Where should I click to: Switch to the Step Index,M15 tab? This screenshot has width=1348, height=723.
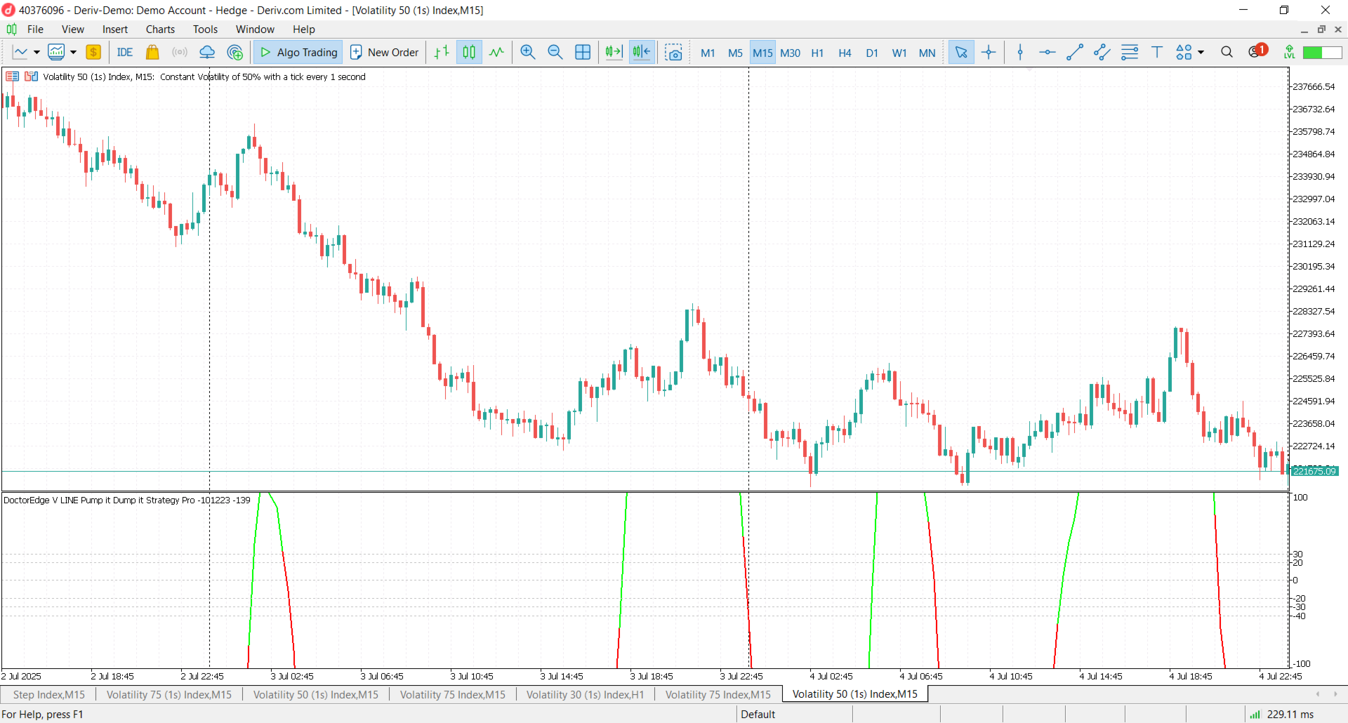pos(48,695)
